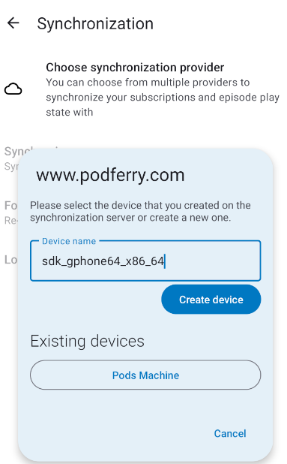The height and width of the screenshot is (464, 287).
Task: Click the www.podferry.com dialog title
Action: tap(110, 175)
